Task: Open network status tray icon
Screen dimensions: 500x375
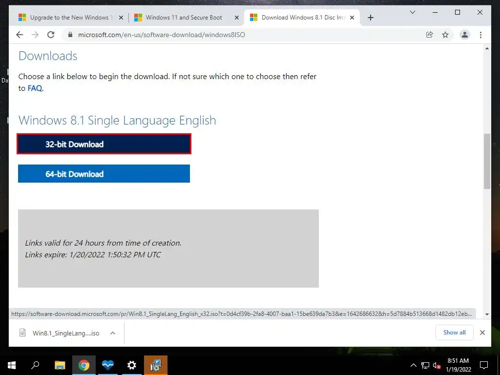Action: (x=425, y=365)
